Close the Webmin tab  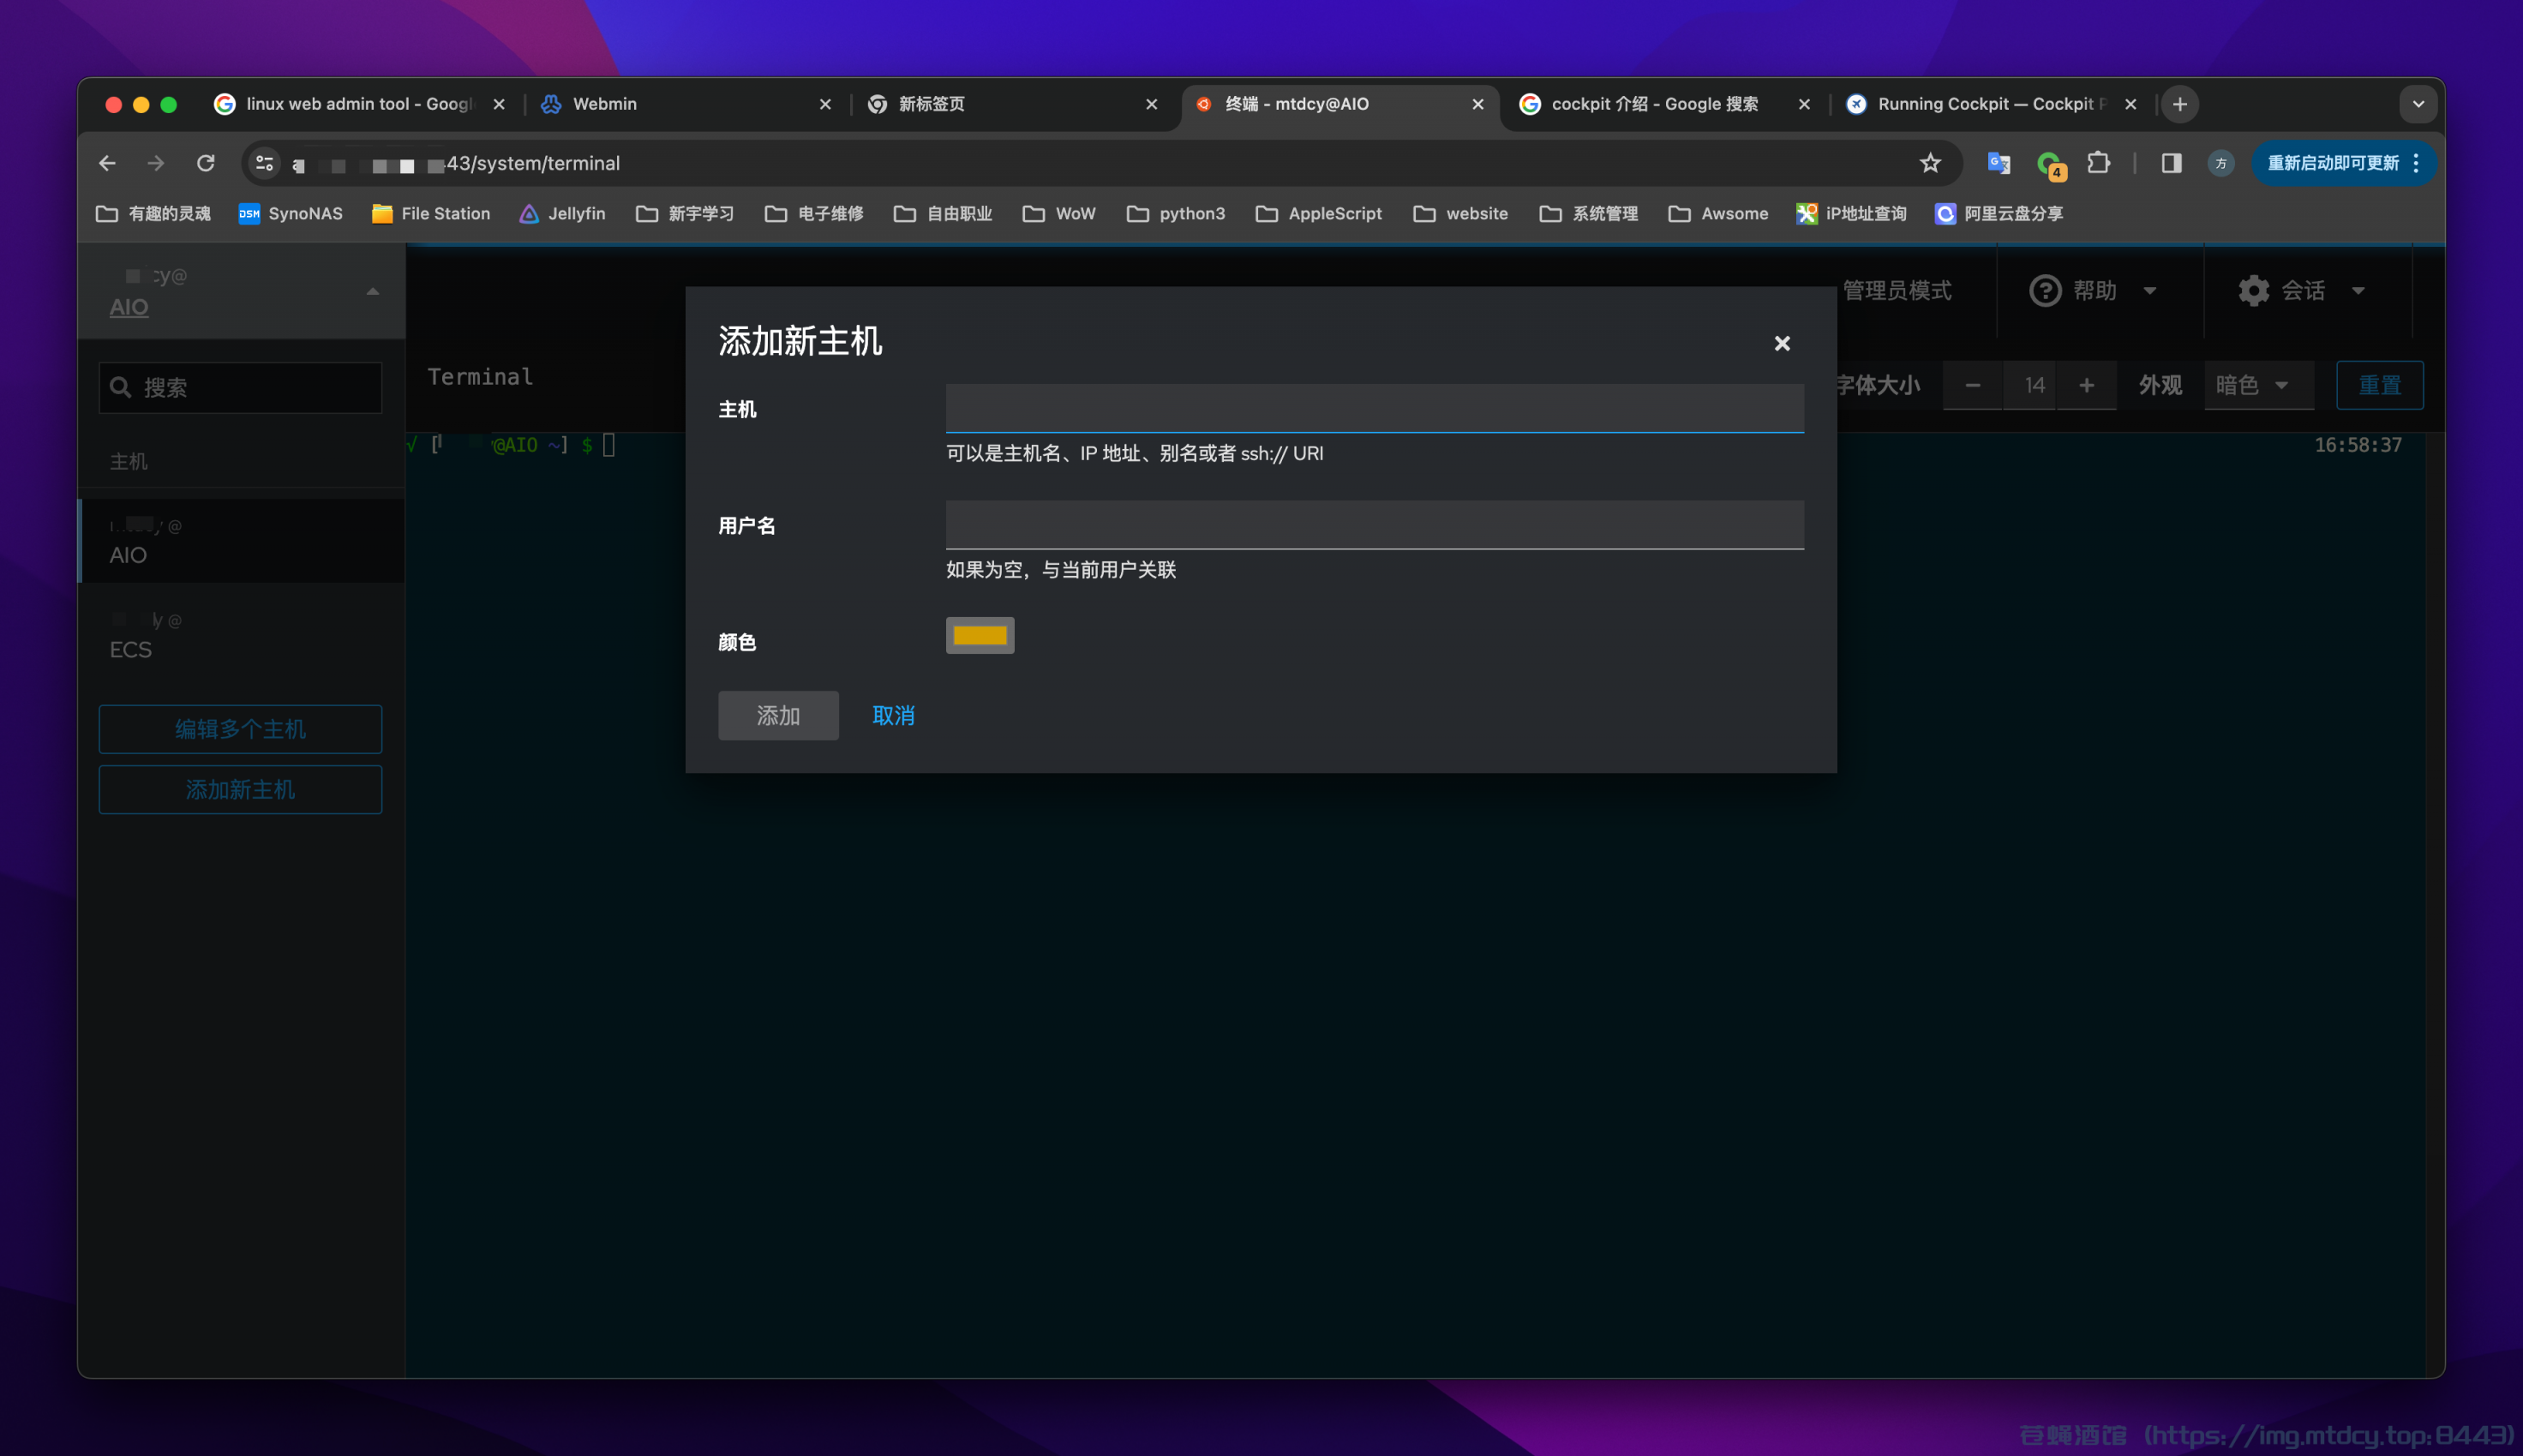[825, 104]
